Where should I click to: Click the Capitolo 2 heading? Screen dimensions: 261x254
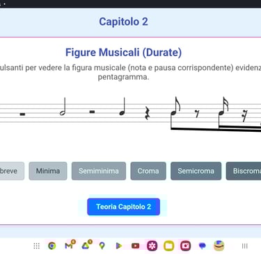[x=123, y=22]
